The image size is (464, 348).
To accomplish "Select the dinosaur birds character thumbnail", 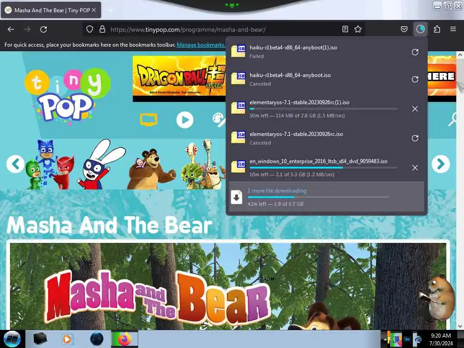I will point(203,164).
